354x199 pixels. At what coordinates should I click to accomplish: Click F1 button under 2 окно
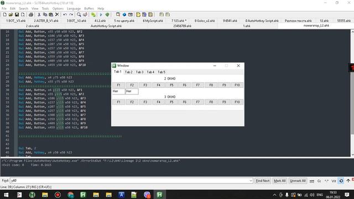pos(118,85)
